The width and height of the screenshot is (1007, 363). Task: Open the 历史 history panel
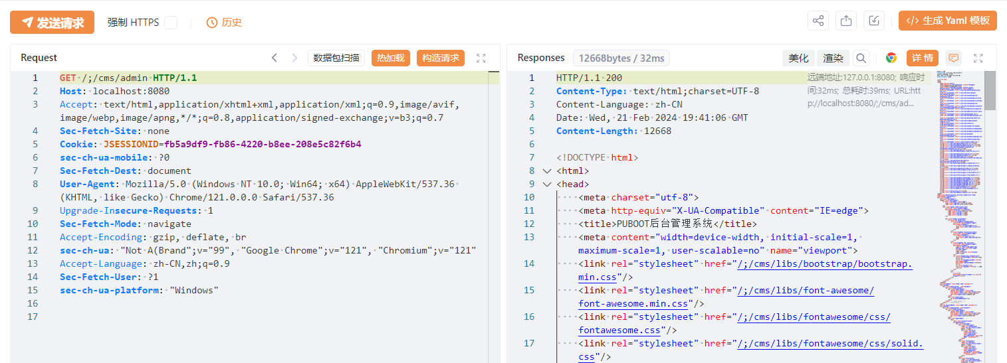point(224,23)
